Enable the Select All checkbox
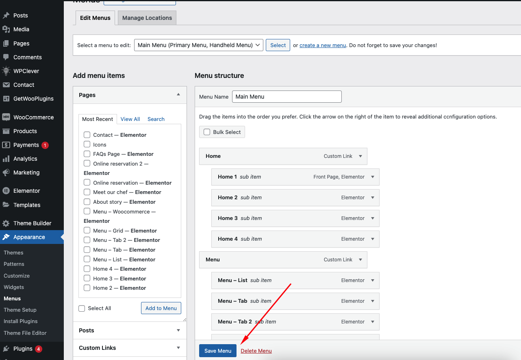Image resolution: width=521 pixels, height=360 pixels. [x=82, y=308]
